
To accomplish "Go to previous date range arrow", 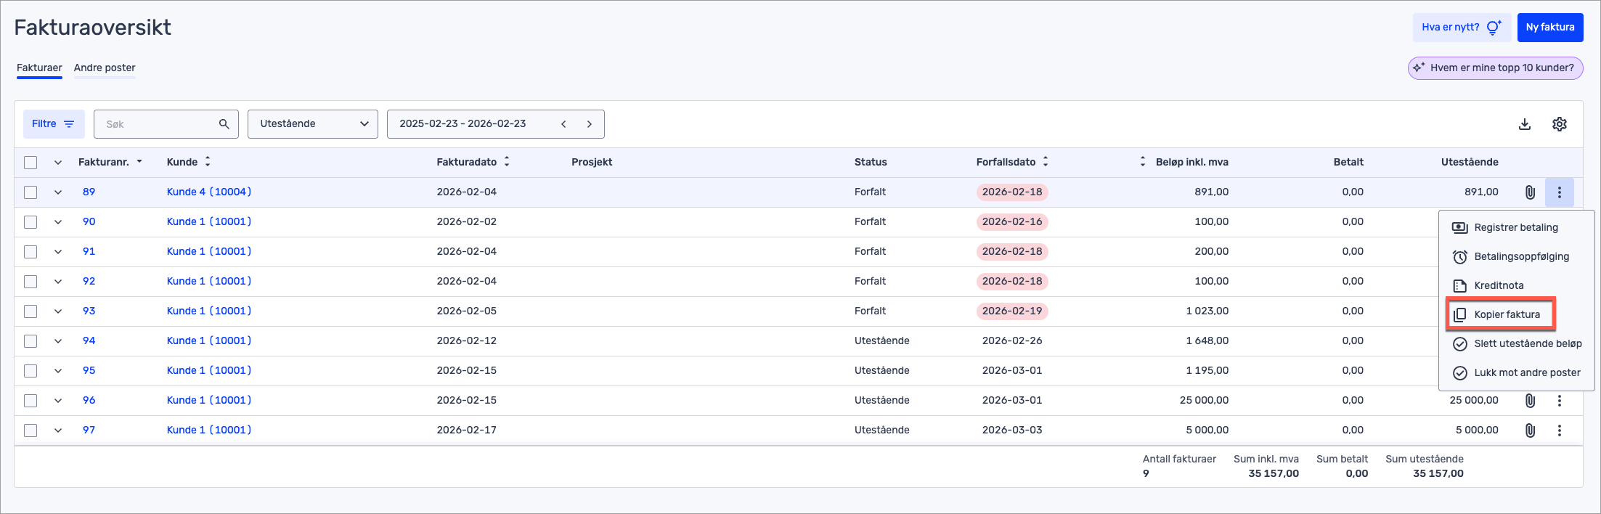I will 563,124.
